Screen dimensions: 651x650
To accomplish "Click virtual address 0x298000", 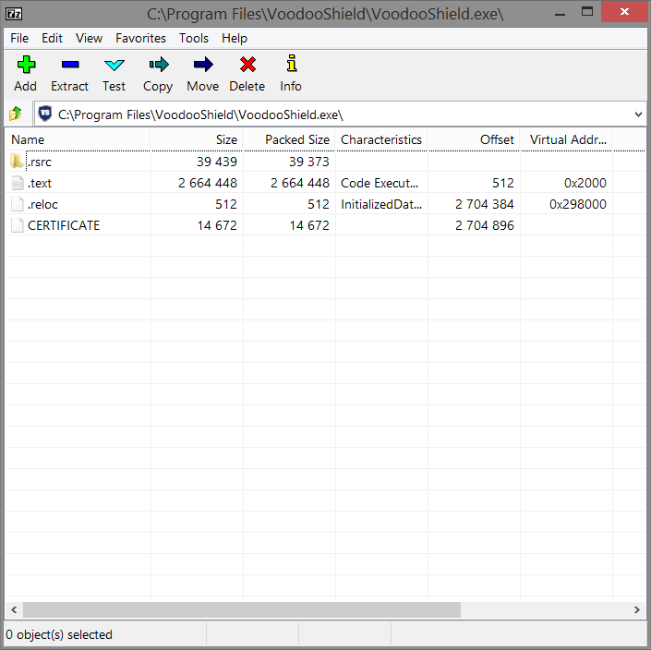I will pyautogui.click(x=577, y=204).
